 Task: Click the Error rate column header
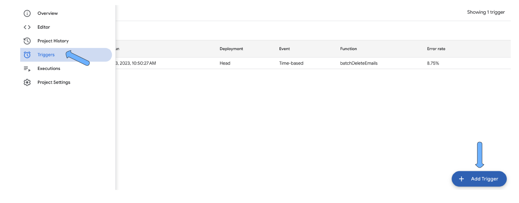coord(436,49)
